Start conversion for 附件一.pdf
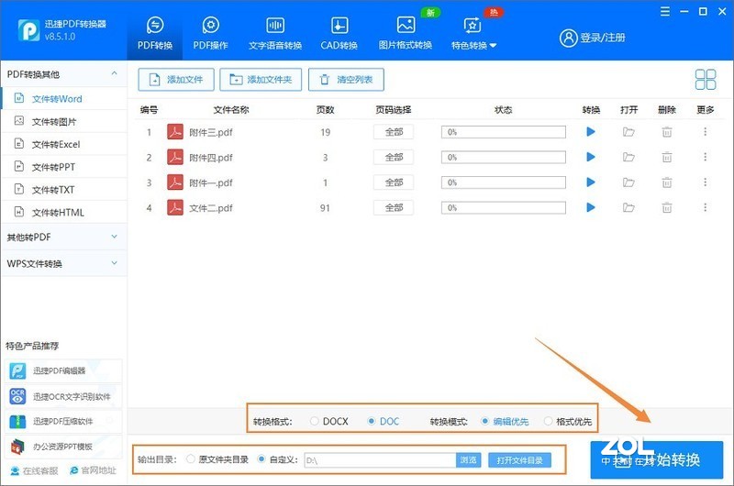This screenshot has width=734, height=486. (x=591, y=182)
